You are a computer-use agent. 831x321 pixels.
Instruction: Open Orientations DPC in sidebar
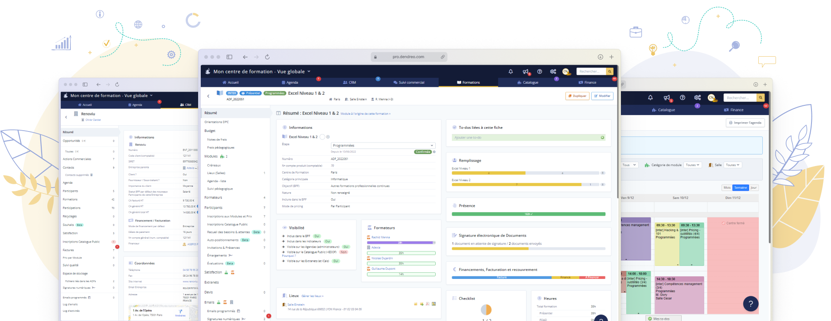[217, 122]
